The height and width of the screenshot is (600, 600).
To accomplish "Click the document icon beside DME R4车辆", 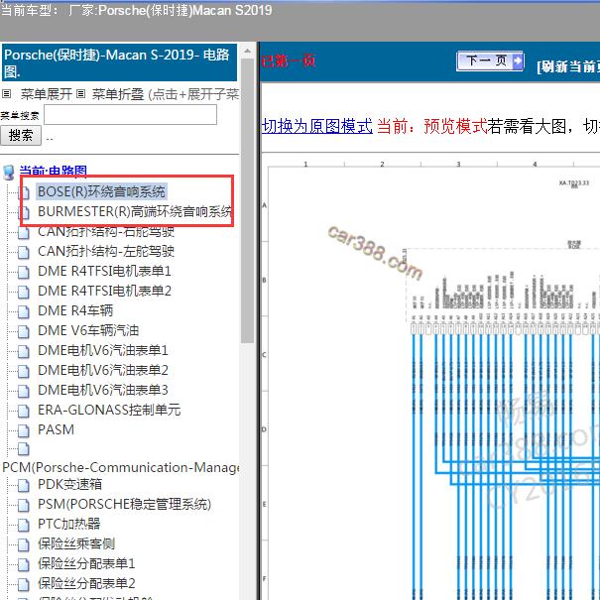I will click(24, 311).
